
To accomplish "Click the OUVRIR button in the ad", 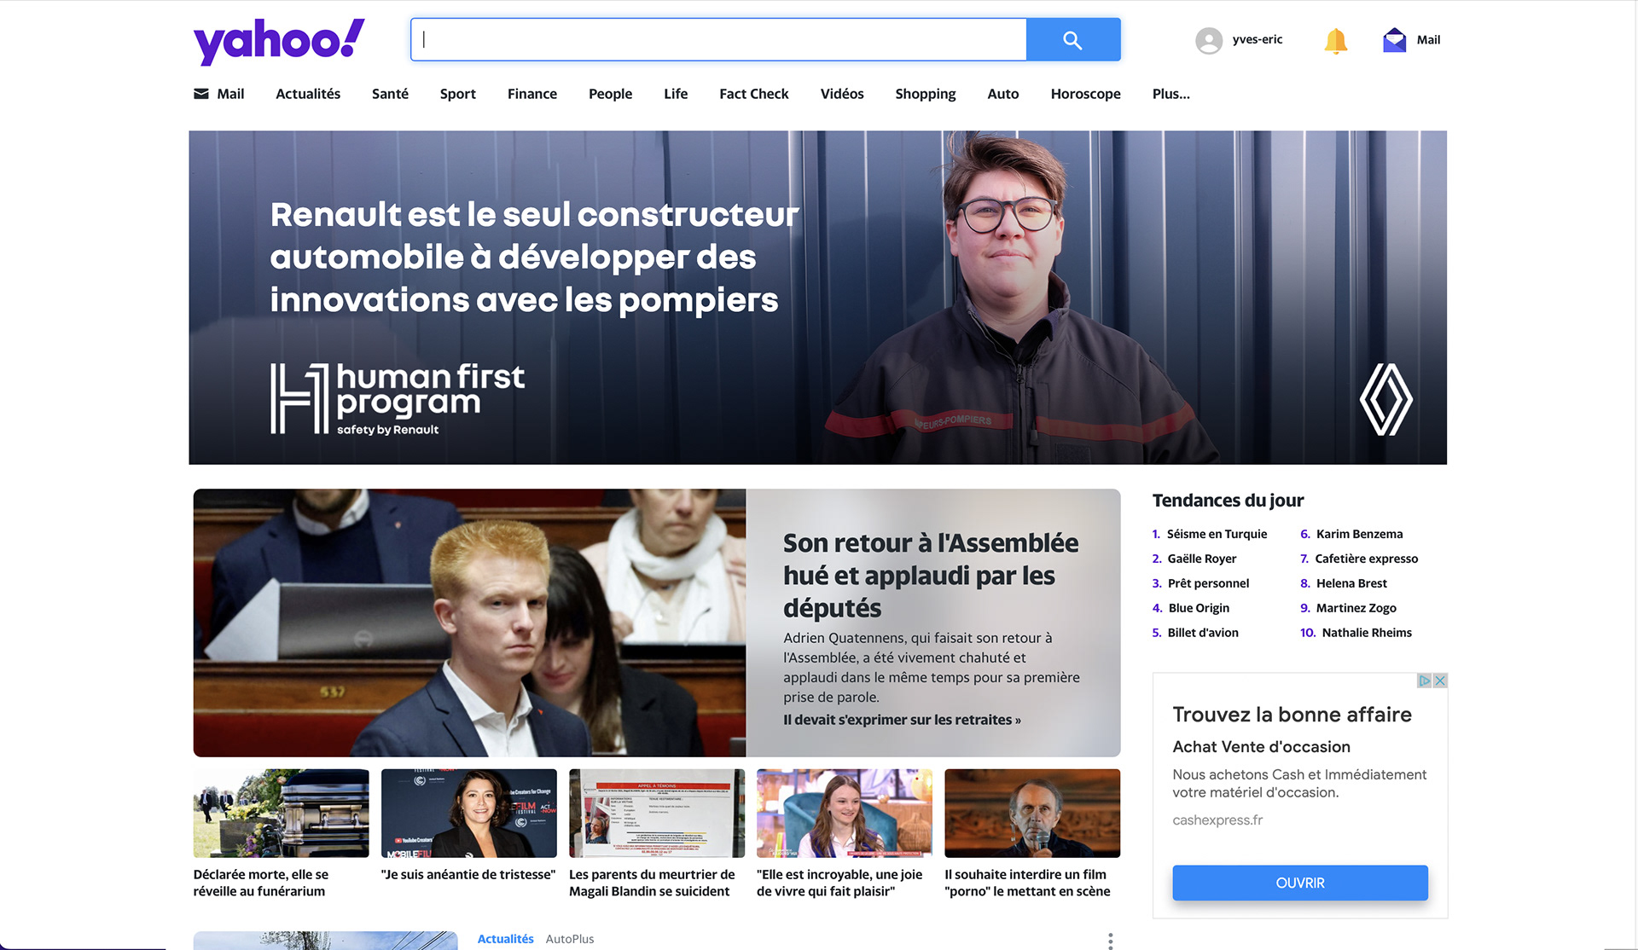I will tap(1299, 883).
